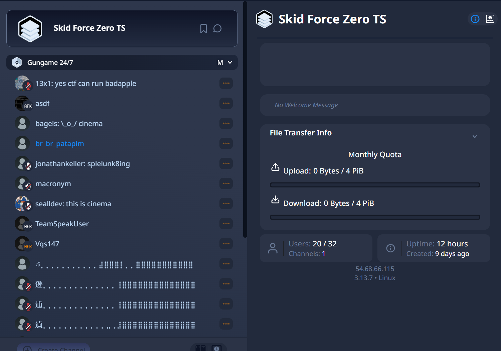
Task: Click the download icon beside Download quota
Action: click(275, 200)
